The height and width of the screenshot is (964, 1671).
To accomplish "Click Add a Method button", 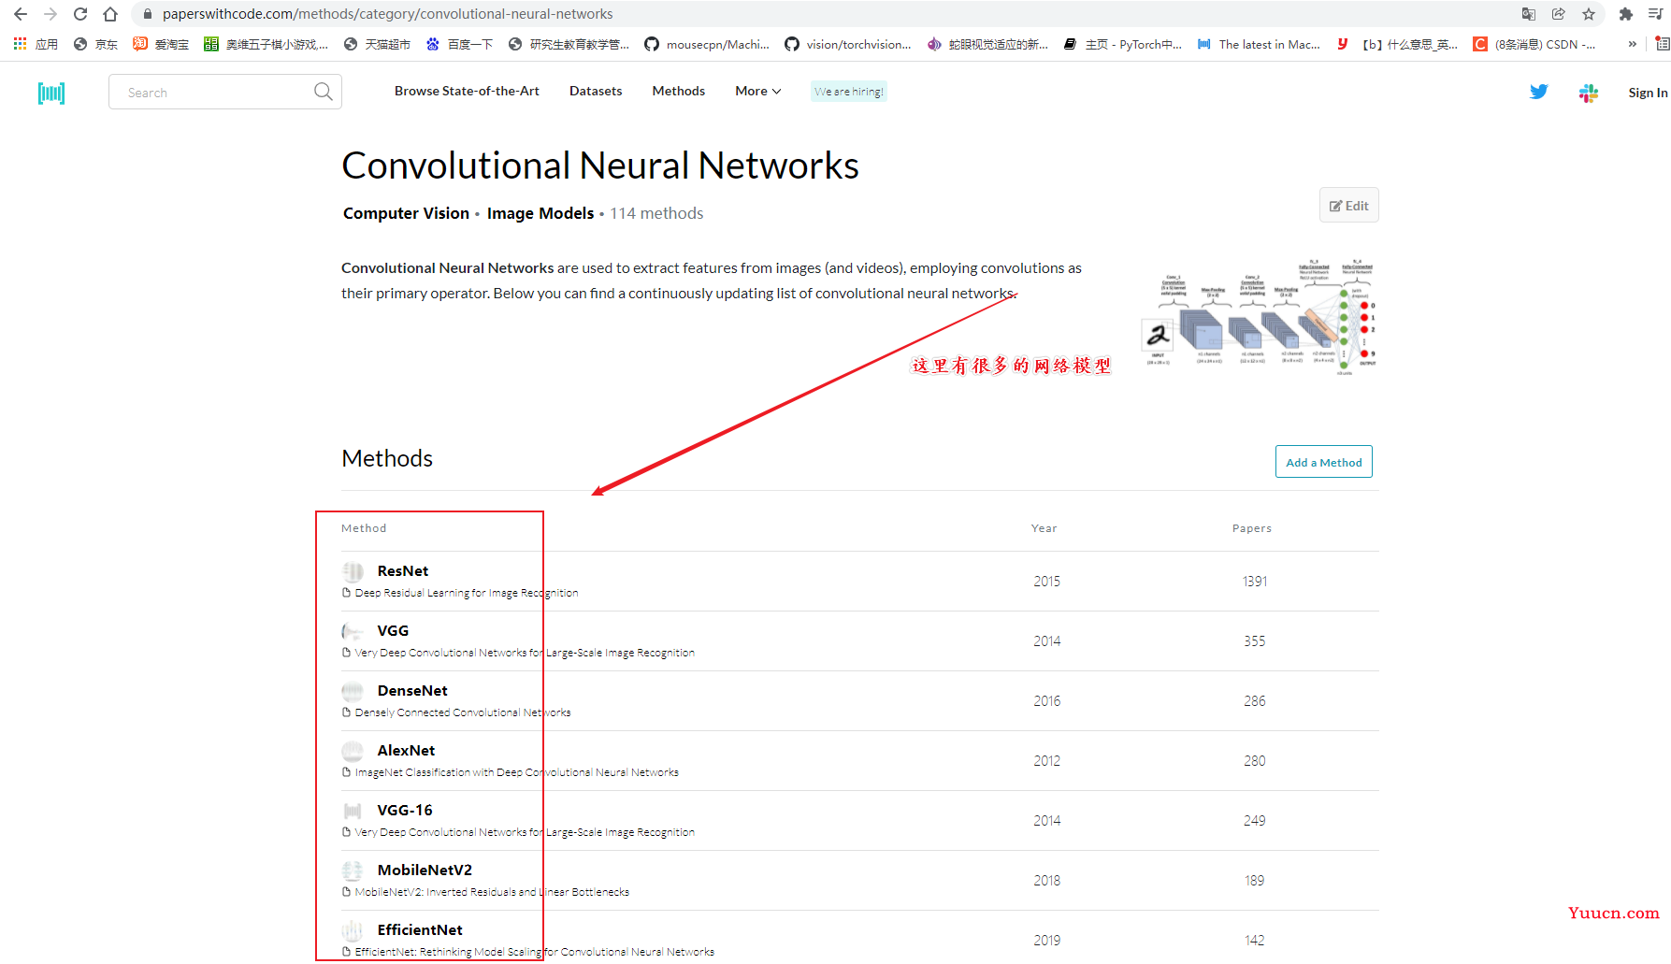I will pyautogui.click(x=1323, y=462).
